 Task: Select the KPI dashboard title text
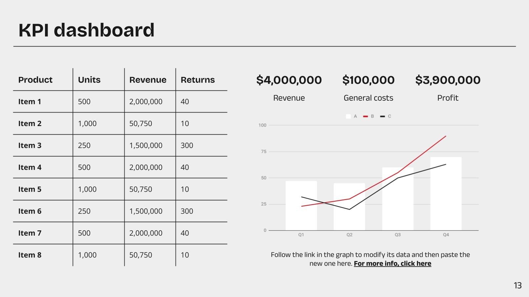coord(87,30)
